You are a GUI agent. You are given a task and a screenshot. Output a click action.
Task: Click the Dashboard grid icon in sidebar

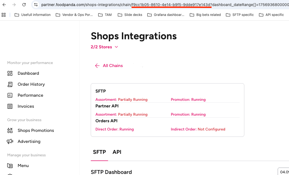[10, 73]
